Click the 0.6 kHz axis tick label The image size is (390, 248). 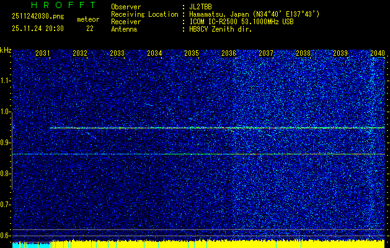click(6, 235)
